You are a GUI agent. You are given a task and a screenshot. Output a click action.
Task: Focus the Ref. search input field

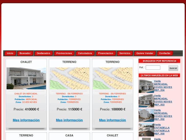point(153,68)
